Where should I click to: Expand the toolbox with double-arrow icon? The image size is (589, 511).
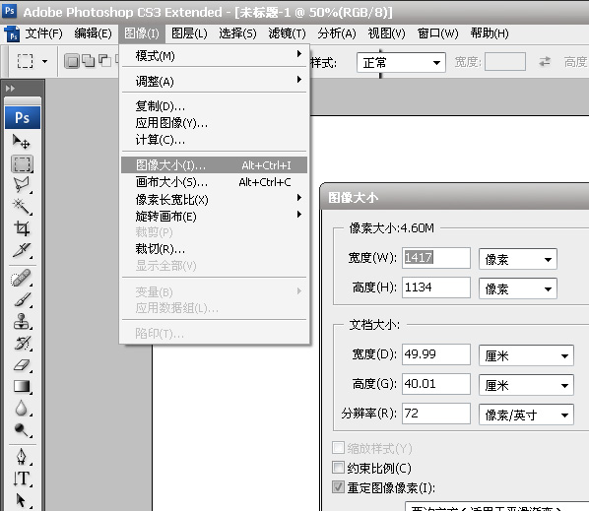[10, 89]
